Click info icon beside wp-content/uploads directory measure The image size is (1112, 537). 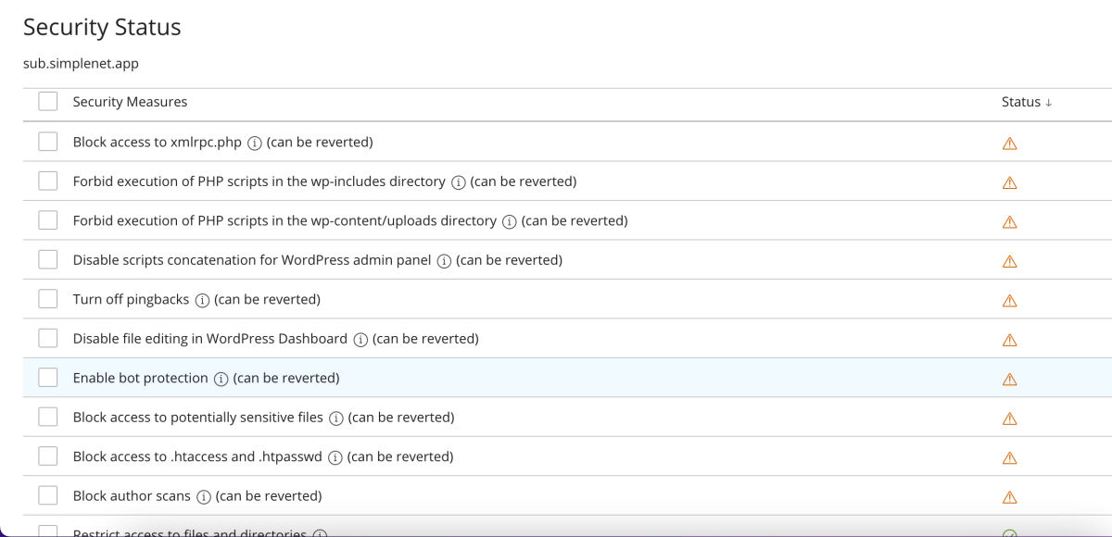[x=509, y=221]
